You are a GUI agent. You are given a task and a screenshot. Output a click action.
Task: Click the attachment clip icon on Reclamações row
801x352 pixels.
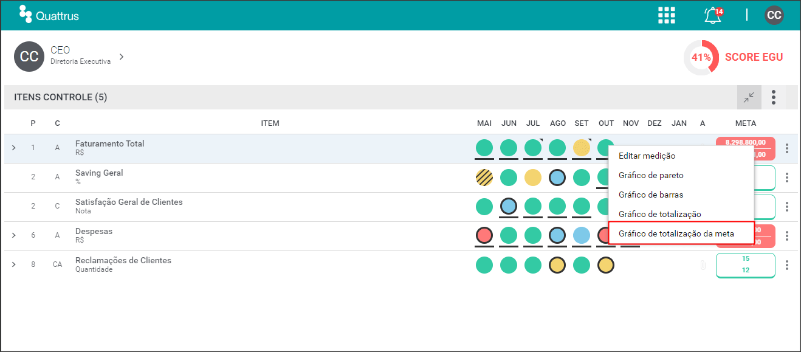point(703,265)
